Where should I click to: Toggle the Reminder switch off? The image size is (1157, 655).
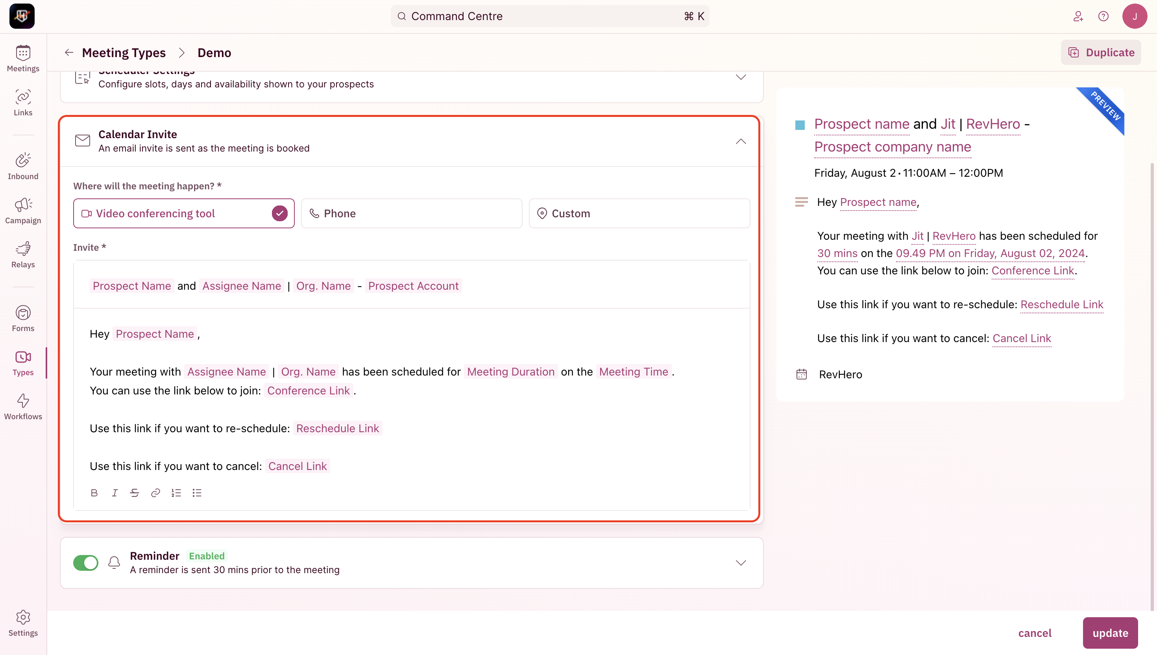click(x=85, y=562)
